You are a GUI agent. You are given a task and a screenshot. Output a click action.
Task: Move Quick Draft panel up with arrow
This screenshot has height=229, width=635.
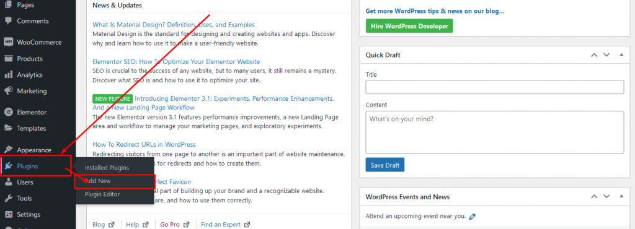tap(594, 55)
